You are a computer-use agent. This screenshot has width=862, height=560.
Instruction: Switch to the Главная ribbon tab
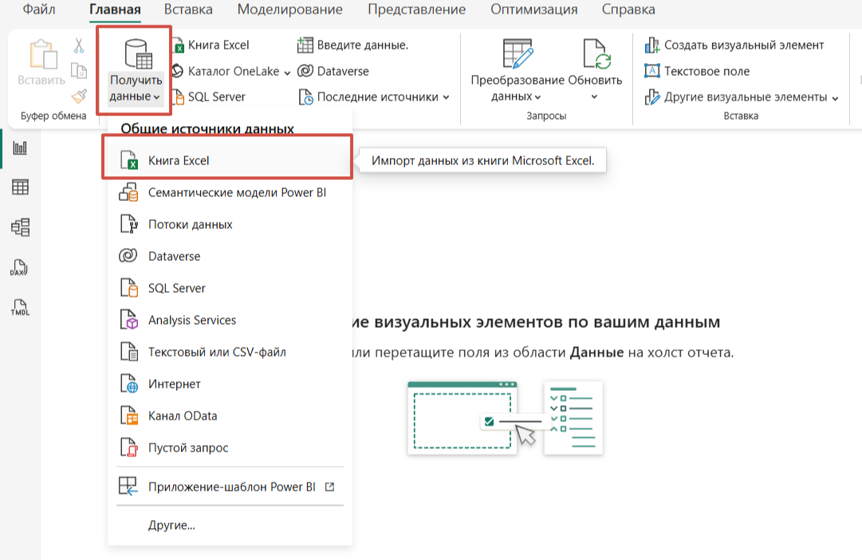point(115,10)
